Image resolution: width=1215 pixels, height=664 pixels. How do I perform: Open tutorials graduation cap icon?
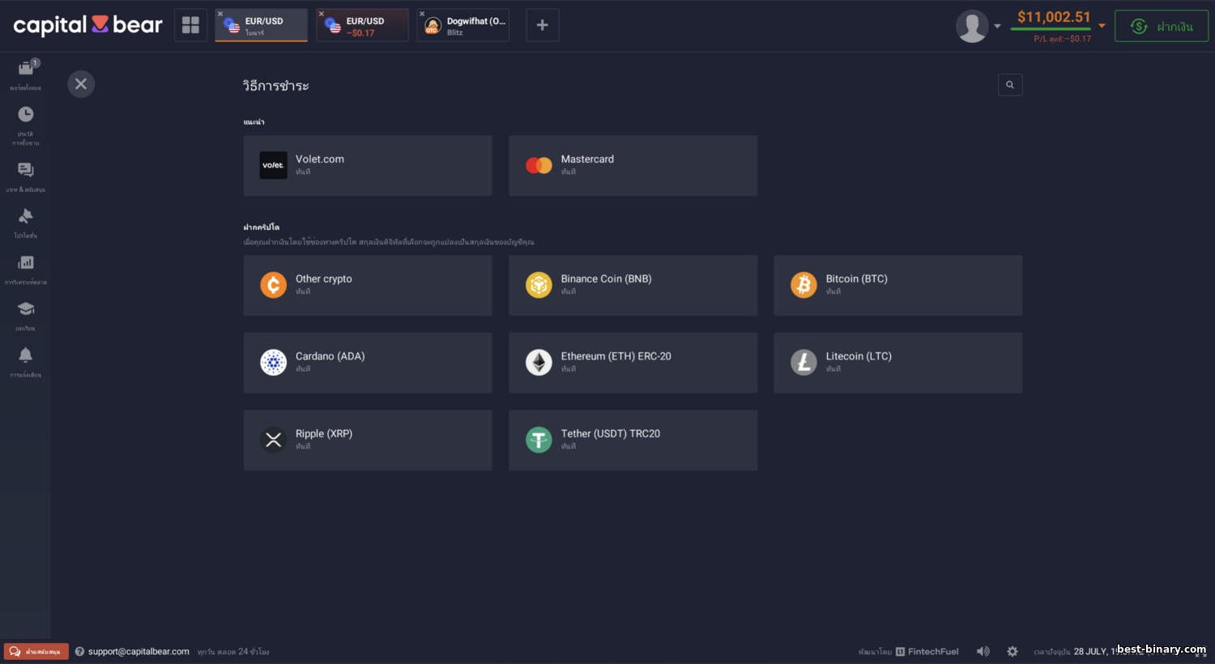(26, 309)
